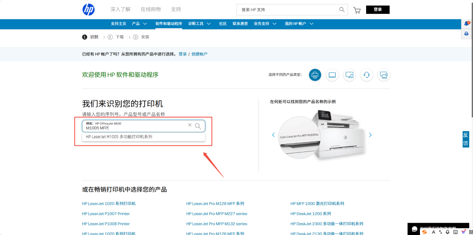Open the input method soft keyboard
Screen dimensions: 473x235
click(455, 232)
